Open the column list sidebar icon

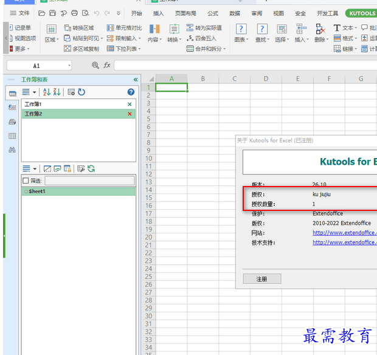pos(12,136)
